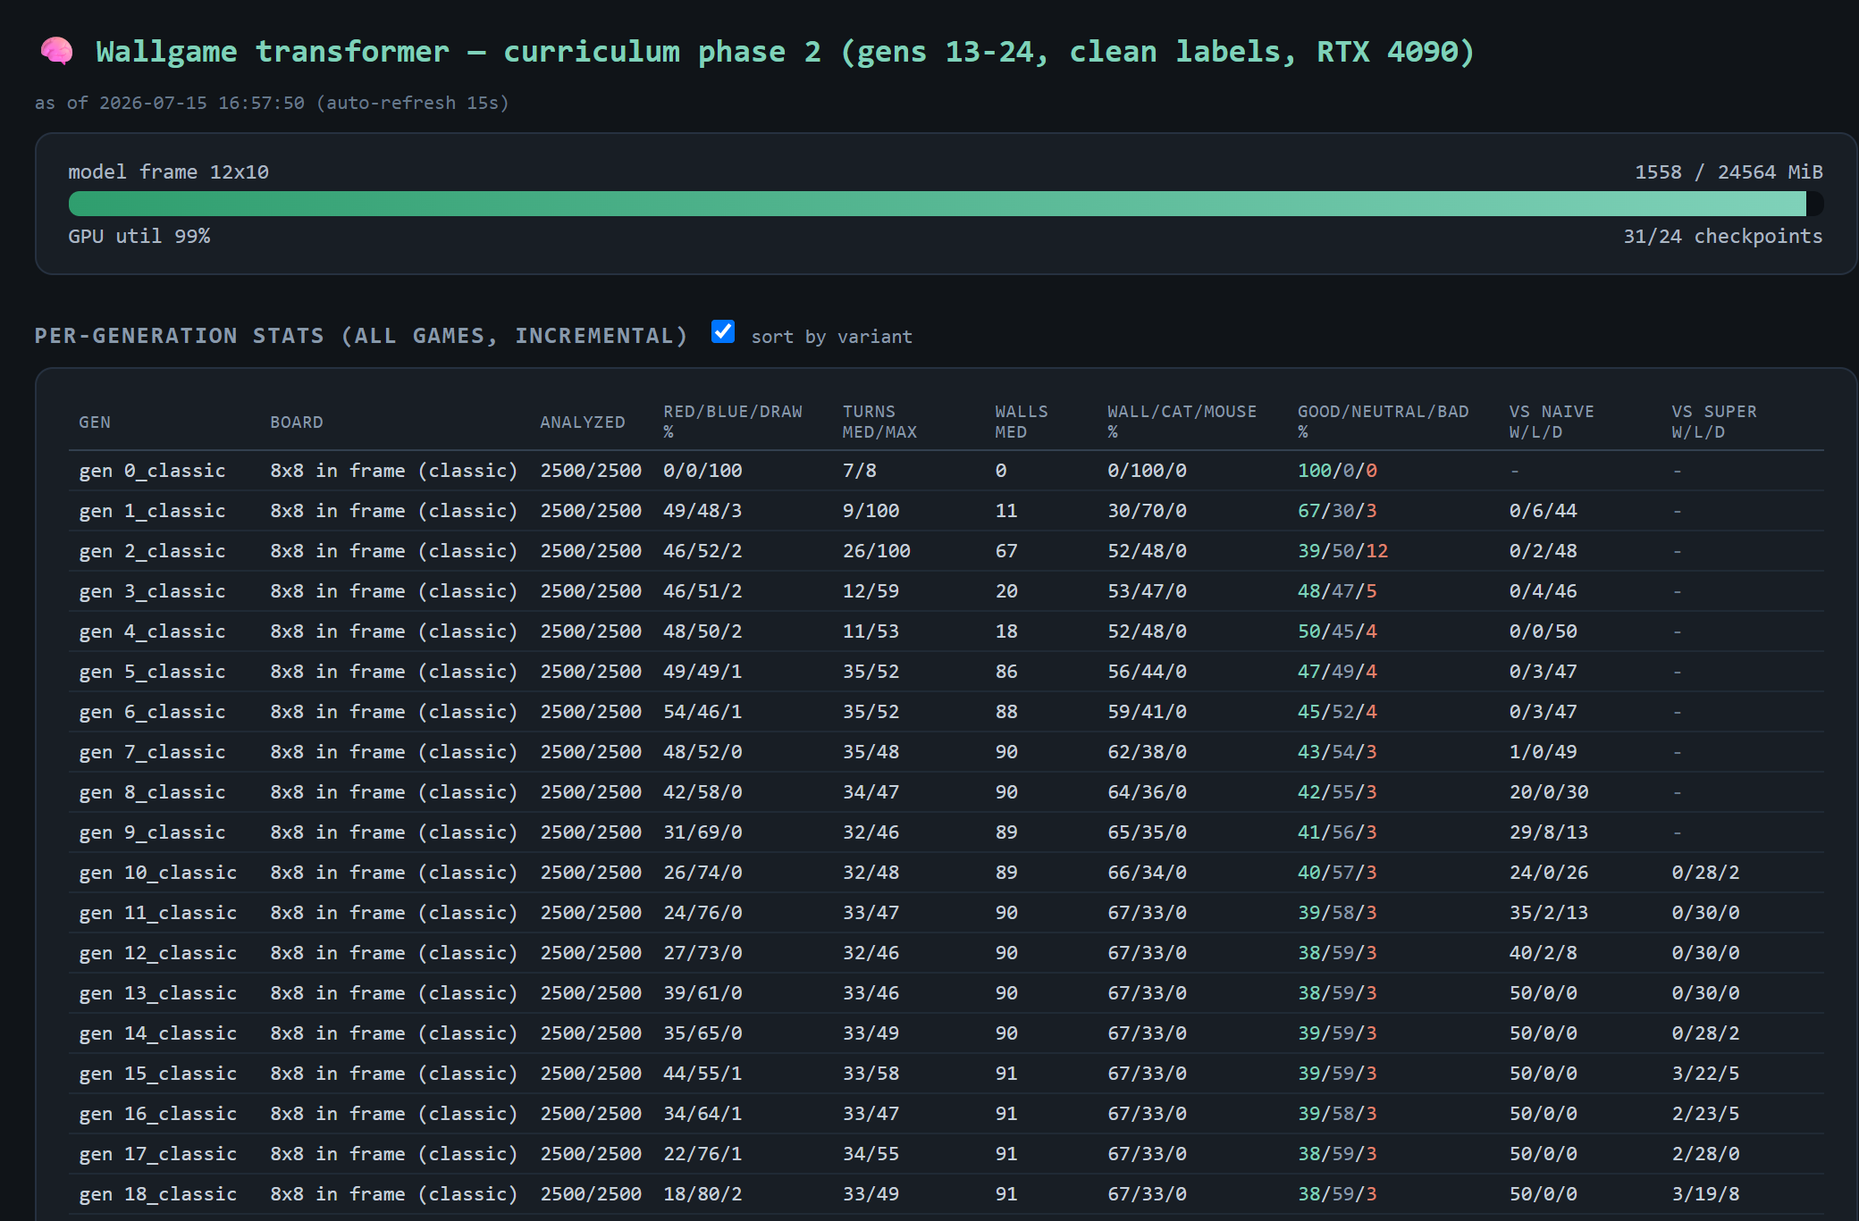This screenshot has width=1859, height=1221.
Task: Click the 29/8/13 vs naive value
Action: click(x=1549, y=832)
